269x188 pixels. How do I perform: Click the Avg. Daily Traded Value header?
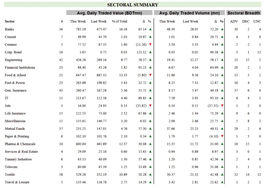point(109,13)
